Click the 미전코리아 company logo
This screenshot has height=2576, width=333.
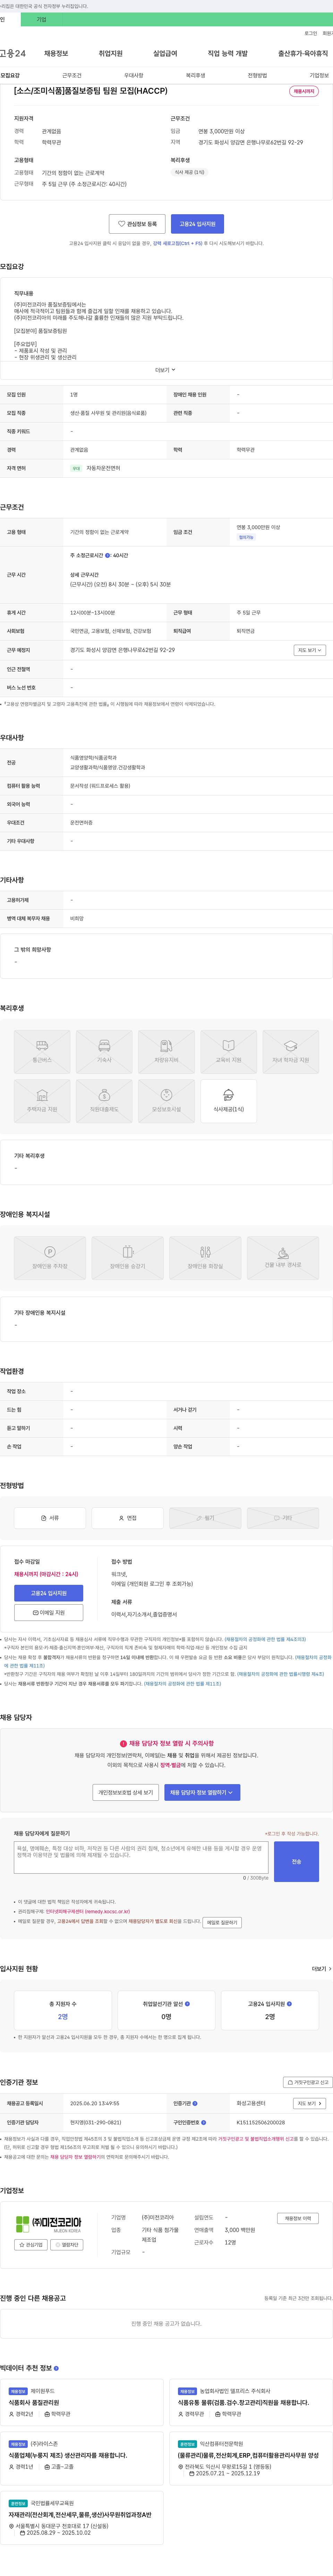[49, 2224]
